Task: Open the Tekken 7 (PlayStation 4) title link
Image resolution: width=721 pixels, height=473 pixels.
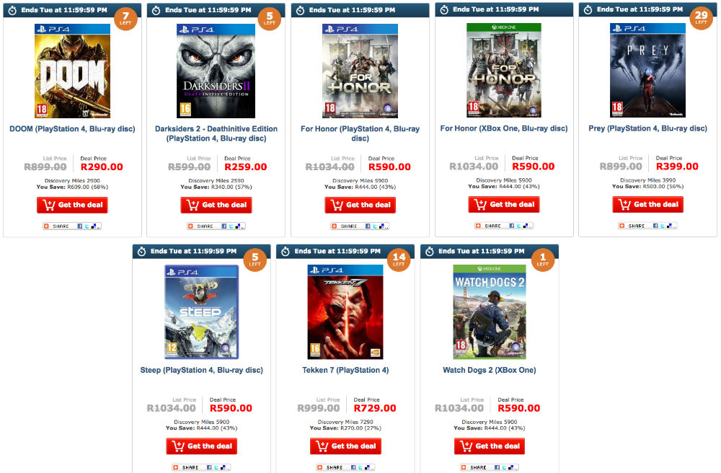Action: [x=345, y=370]
